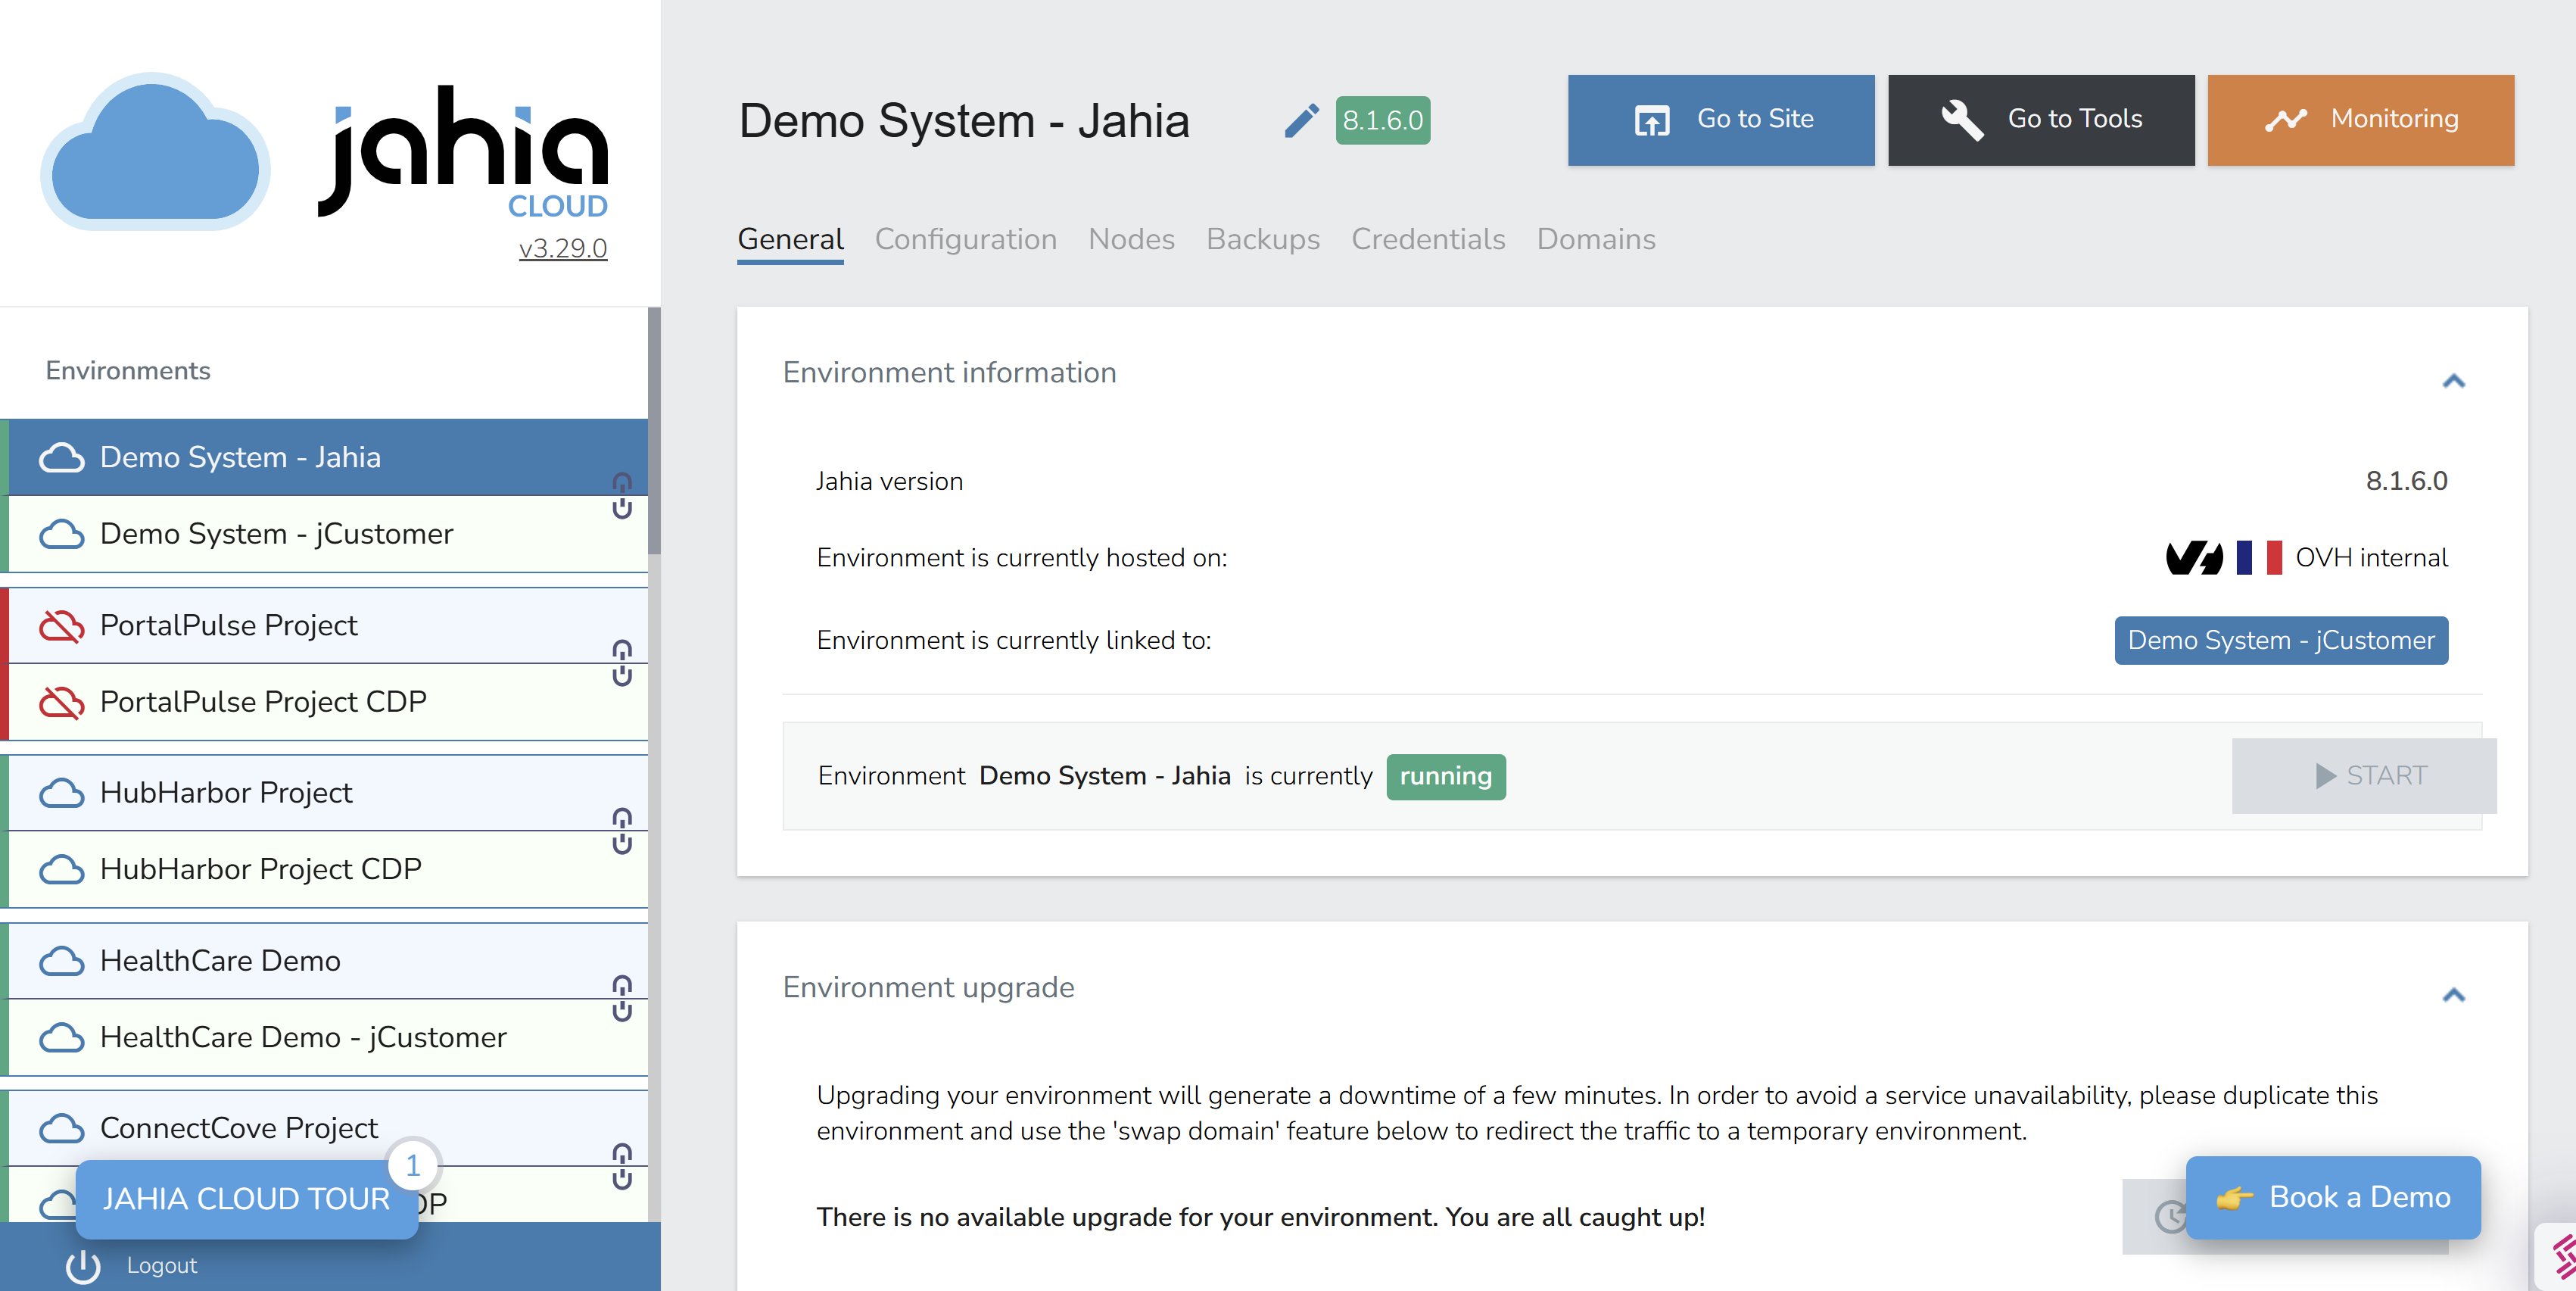Select HealthCare Demo - jCustomer environment

point(323,1037)
